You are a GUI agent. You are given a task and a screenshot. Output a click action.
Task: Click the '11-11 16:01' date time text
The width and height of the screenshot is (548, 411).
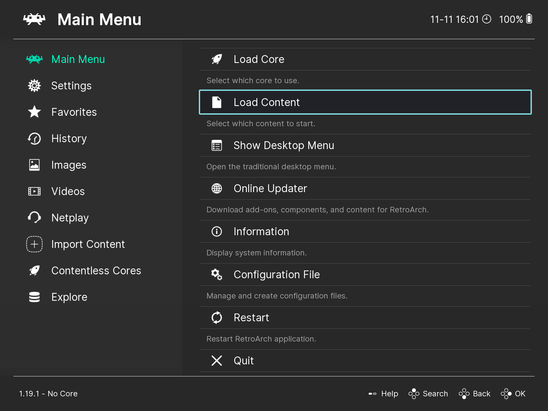point(454,19)
